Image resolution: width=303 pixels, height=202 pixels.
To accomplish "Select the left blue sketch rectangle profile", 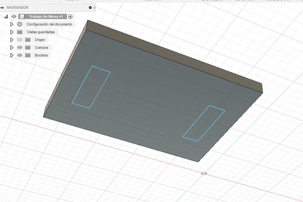I will click(x=91, y=87).
